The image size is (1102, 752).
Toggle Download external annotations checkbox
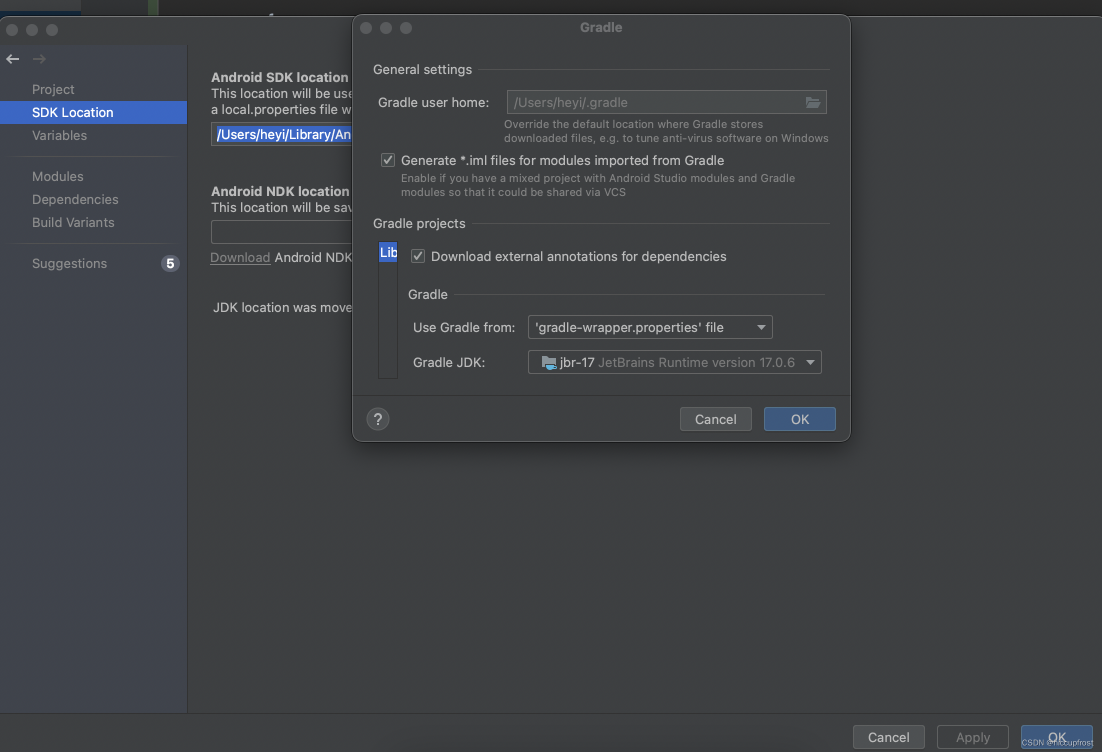[x=418, y=256]
